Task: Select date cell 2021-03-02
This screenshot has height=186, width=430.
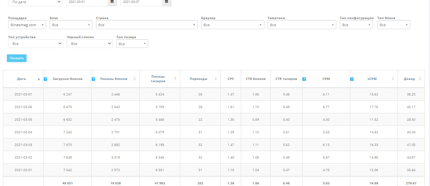Action: click(x=23, y=158)
